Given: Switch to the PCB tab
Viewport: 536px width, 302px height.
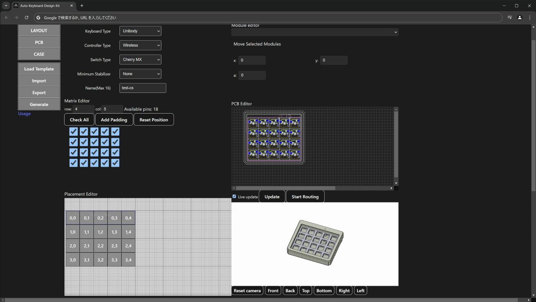Looking at the screenshot, I should coord(39,42).
